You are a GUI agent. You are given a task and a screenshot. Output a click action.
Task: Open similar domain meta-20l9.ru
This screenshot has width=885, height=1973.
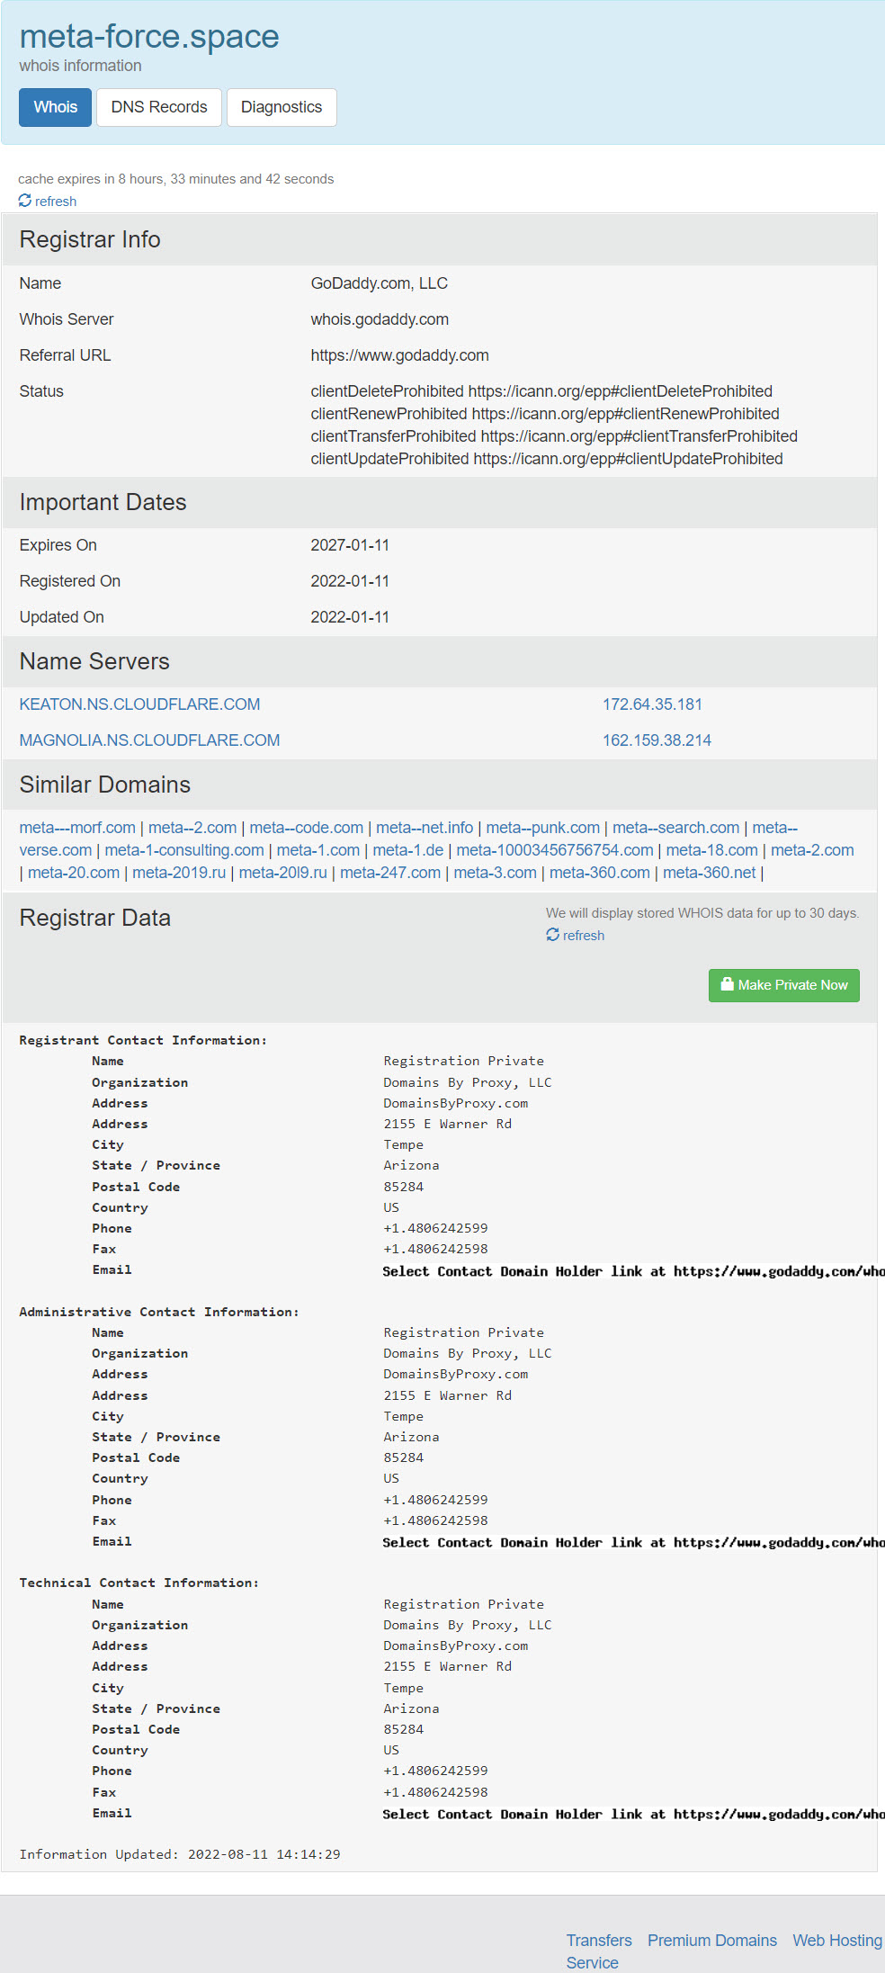[283, 873]
